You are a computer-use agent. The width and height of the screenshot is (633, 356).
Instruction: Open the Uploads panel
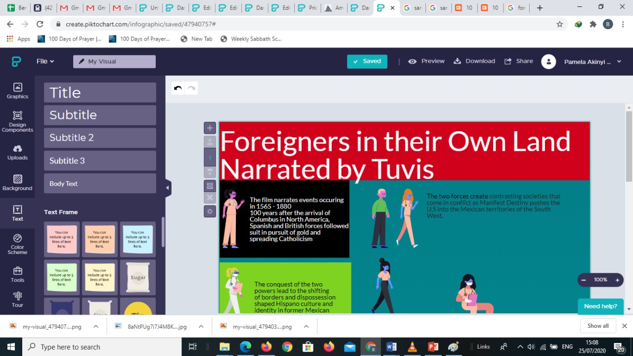(x=17, y=152)
